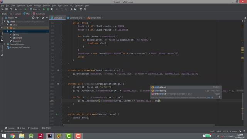Screen dimensions: 247x139
Task: Select snakeHead in the completion popup
Action: tap(186, 87)
